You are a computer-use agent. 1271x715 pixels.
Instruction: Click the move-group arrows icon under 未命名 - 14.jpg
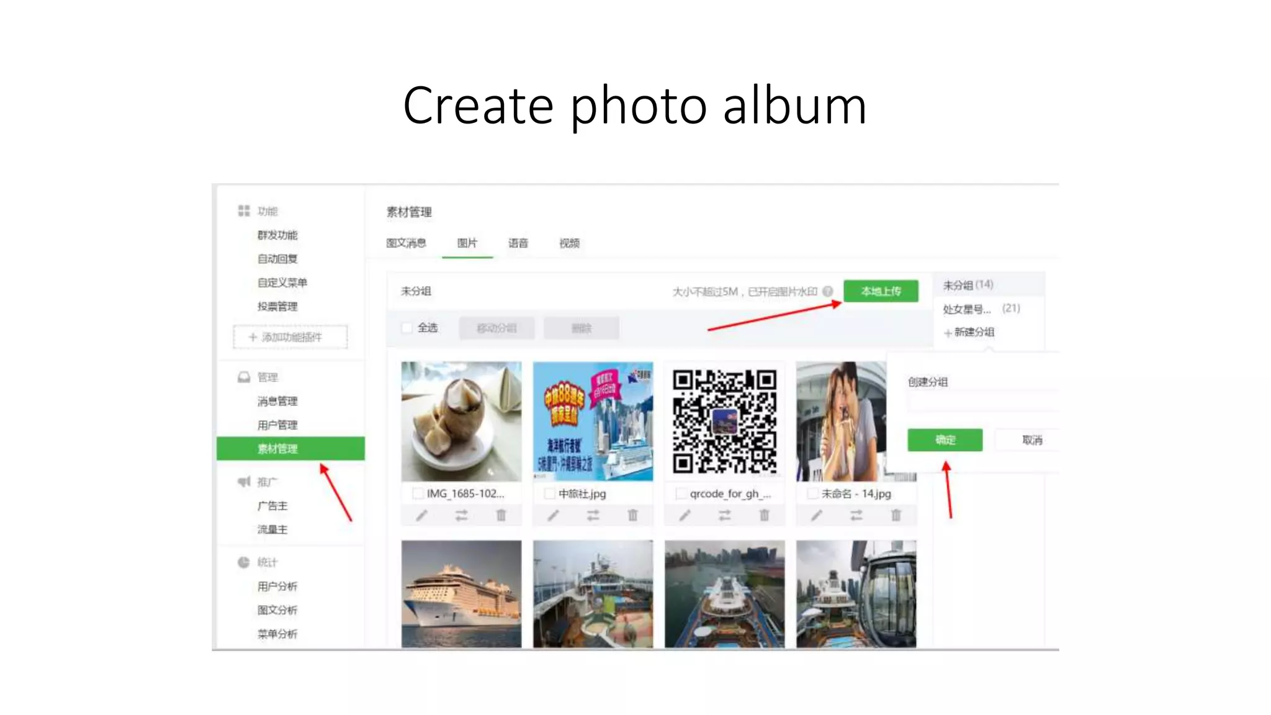click(856, 516)
